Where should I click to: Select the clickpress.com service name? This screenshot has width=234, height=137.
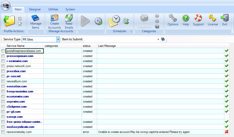click(17, 107)
